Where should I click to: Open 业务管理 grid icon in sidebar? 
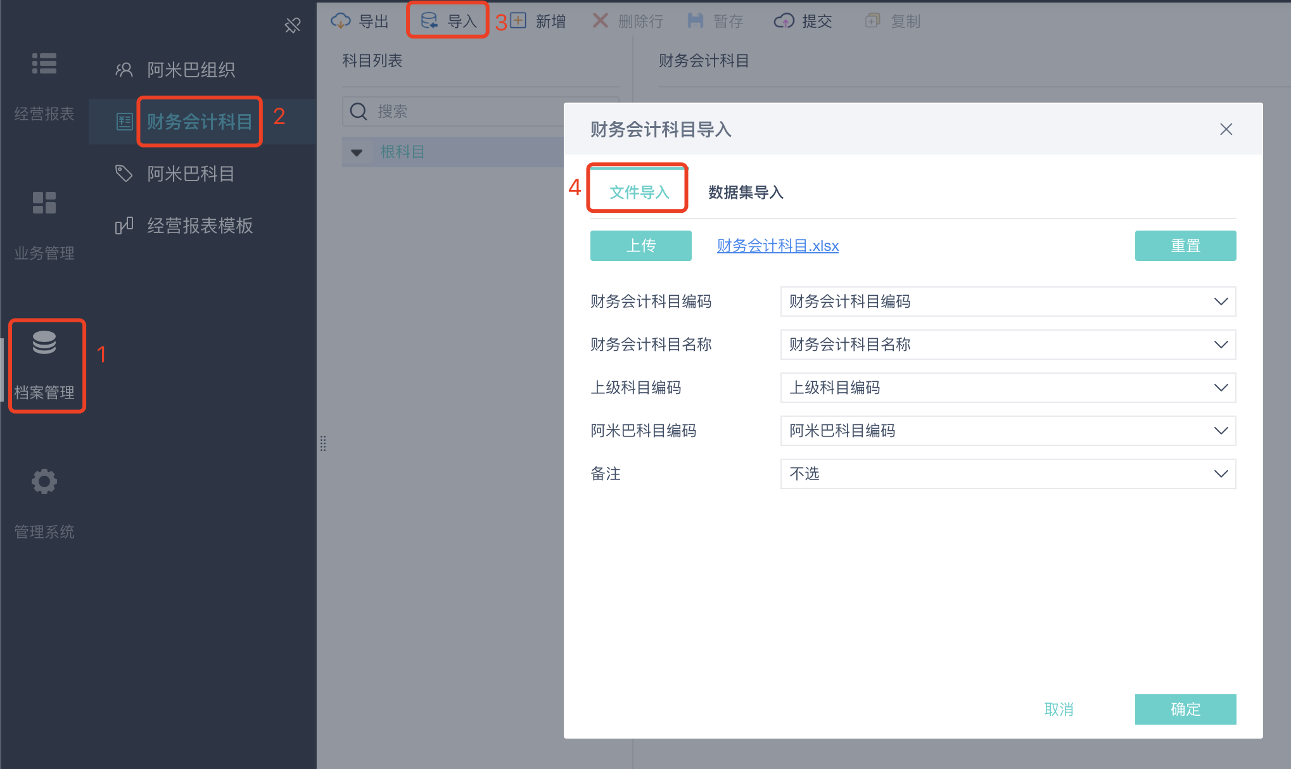(x=44, y=203)
